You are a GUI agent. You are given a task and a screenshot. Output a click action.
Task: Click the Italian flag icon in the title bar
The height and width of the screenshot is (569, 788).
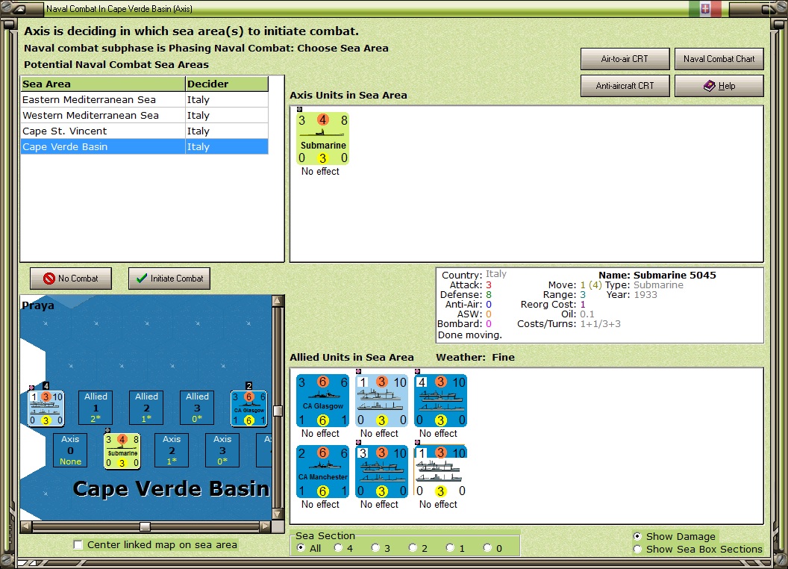[x=705, y=8]
